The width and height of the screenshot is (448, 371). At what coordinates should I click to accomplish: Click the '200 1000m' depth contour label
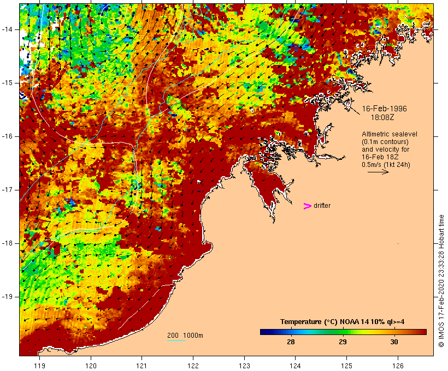(x=185, y=336)
